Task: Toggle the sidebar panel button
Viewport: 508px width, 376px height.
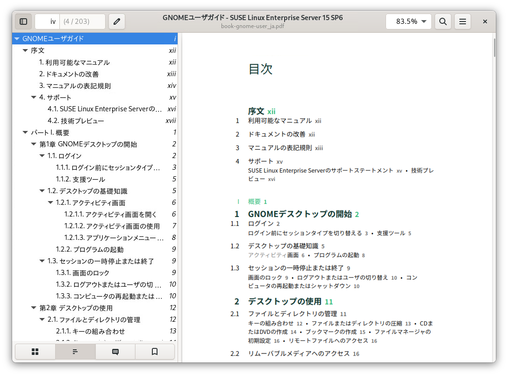Action: (23, 22)
